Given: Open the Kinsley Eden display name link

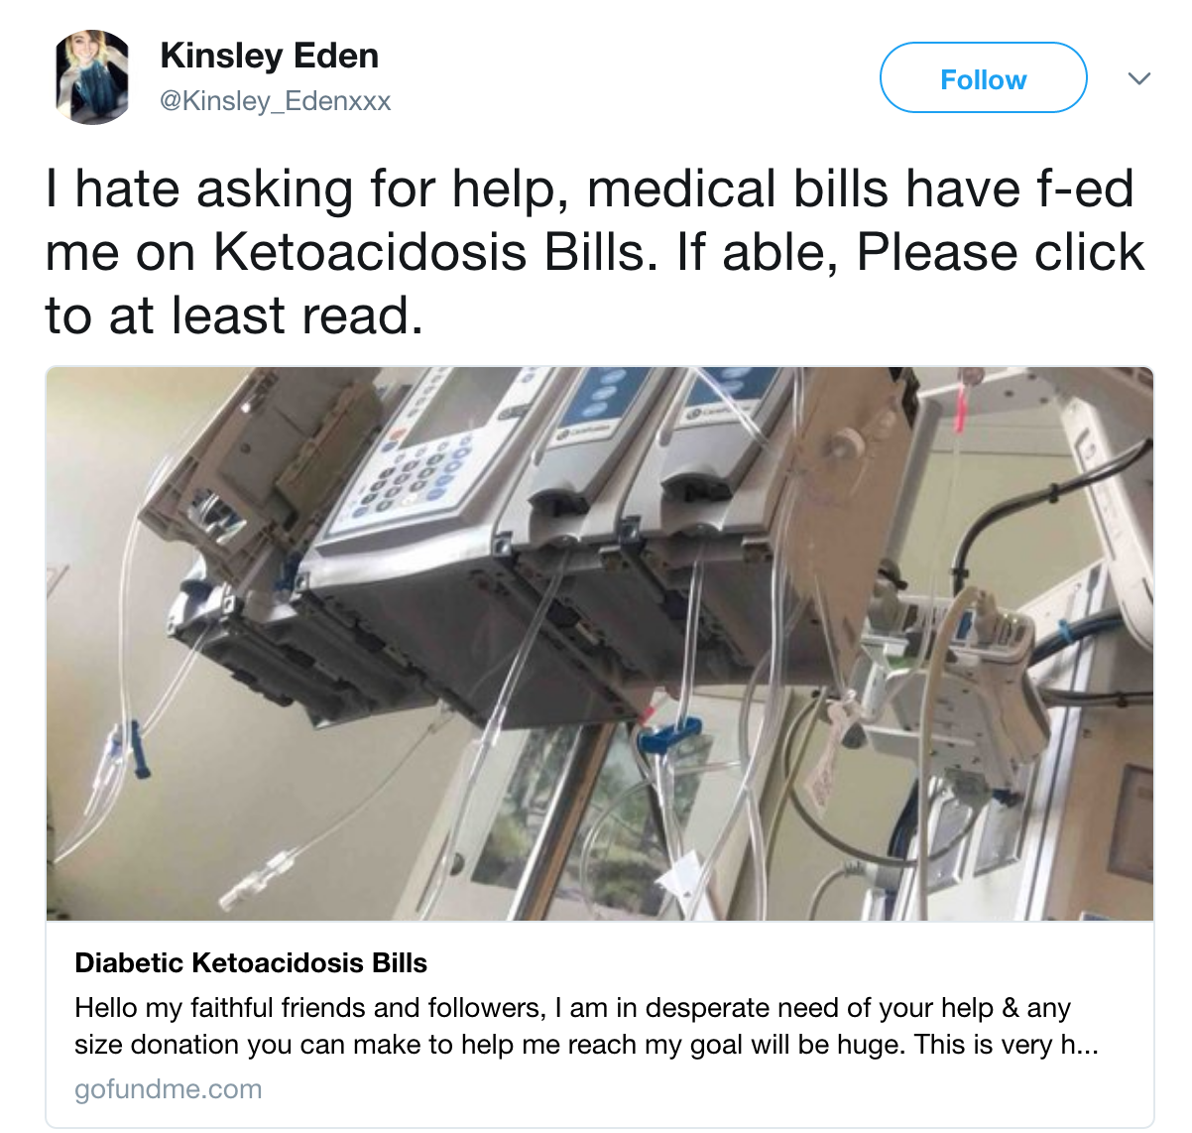Looking at the screenshot, I should [269, 56].
